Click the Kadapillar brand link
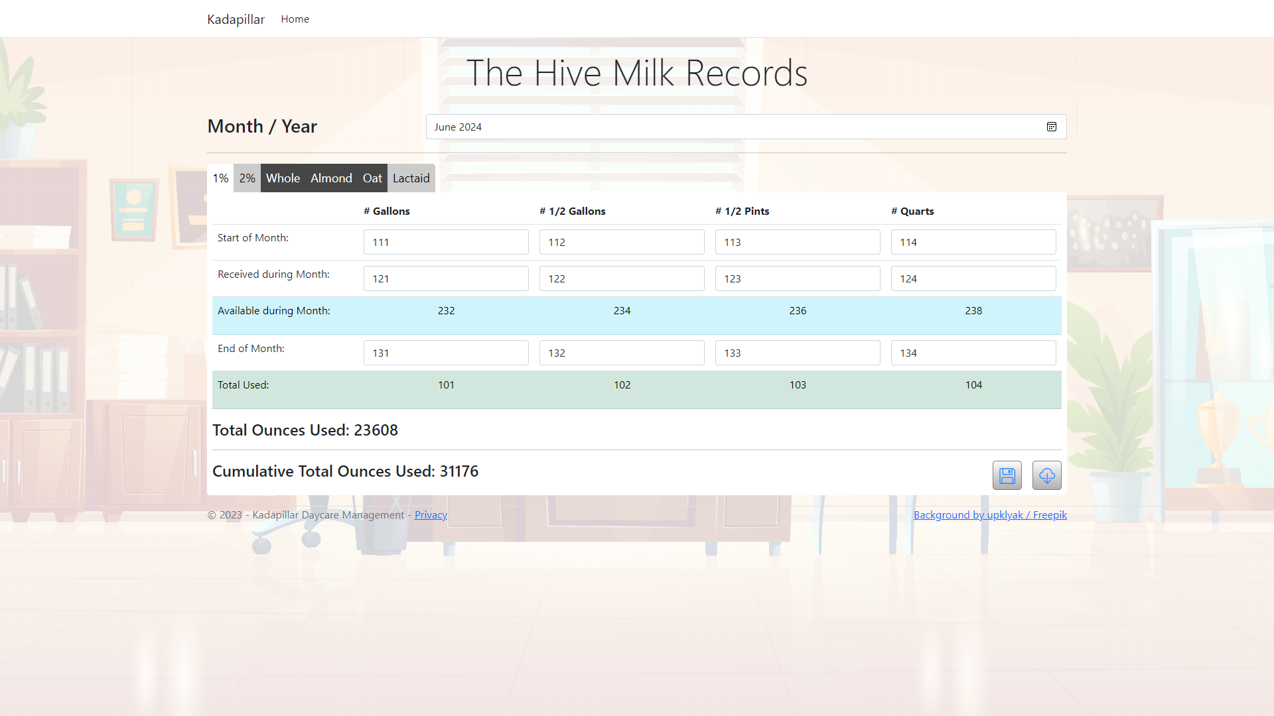1274x716 pixels. pos(236,19)
